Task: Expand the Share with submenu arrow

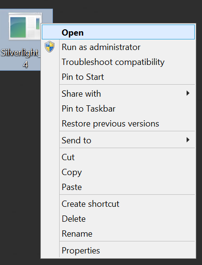Action: pyautogui.click(x=188, y=93)
